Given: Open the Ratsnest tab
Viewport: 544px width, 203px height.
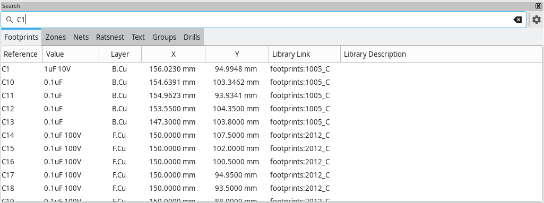Looking at the screenshot, I should pyautogui.click(x=110, y=37).
